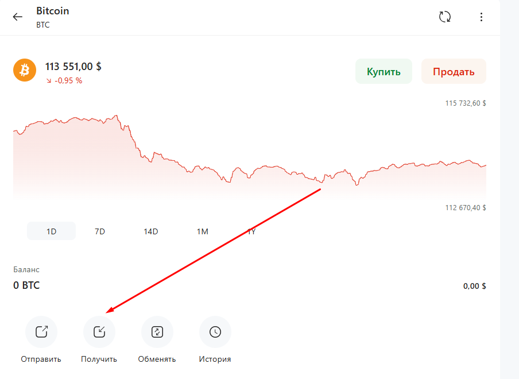519x379 pixels.
Task: Click the Получить receive icon
Action: pos(99,332)
